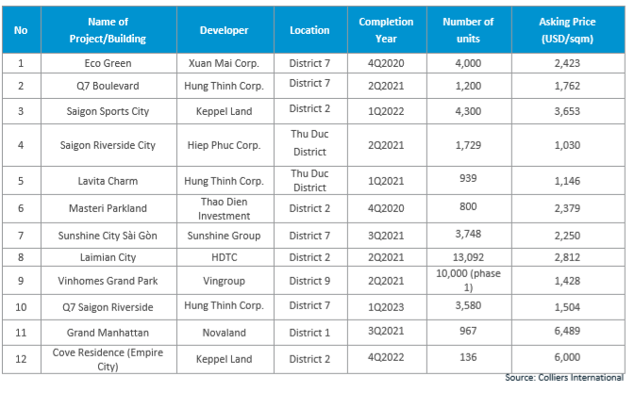Click the 'Name of Project/Building' column header
This screenshot has height=393, width=635.
109,30
